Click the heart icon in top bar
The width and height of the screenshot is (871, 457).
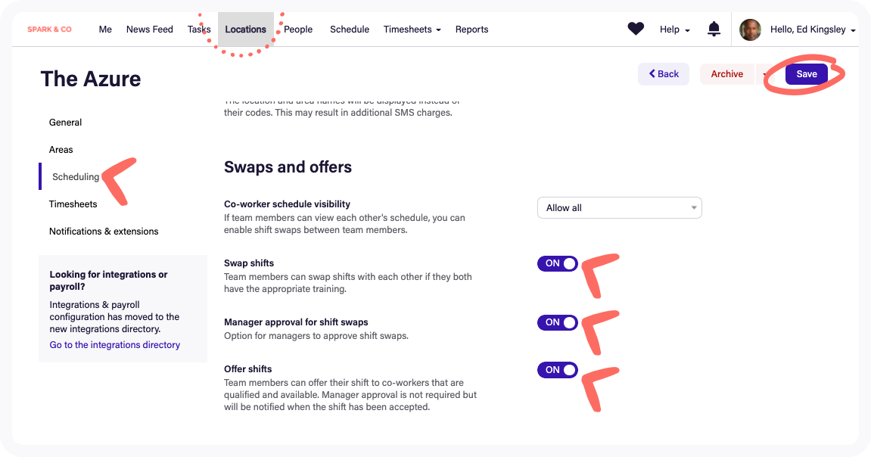tap(636, 30)
